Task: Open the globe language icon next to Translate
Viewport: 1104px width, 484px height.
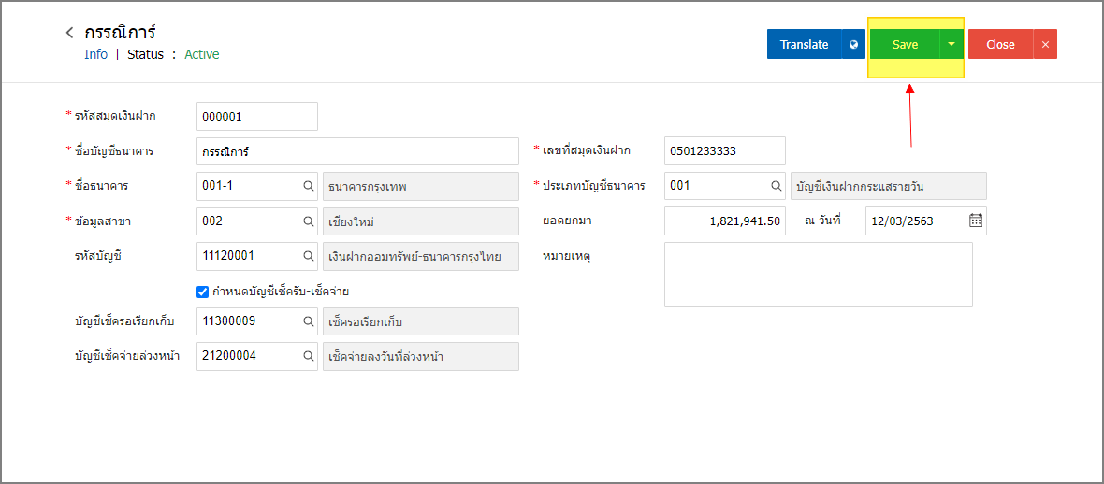Action: click(854, 44)
